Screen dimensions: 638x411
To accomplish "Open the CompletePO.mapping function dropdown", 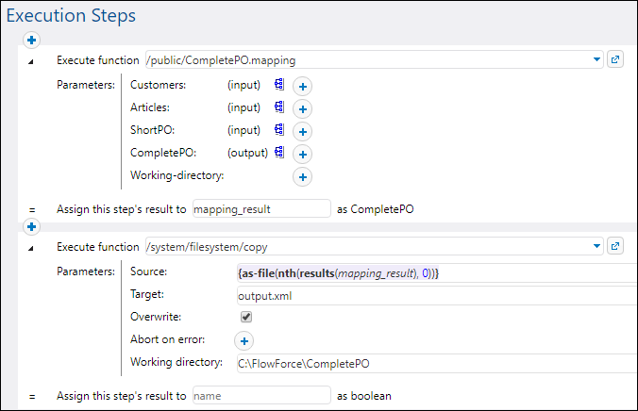I will click(596, 59).
